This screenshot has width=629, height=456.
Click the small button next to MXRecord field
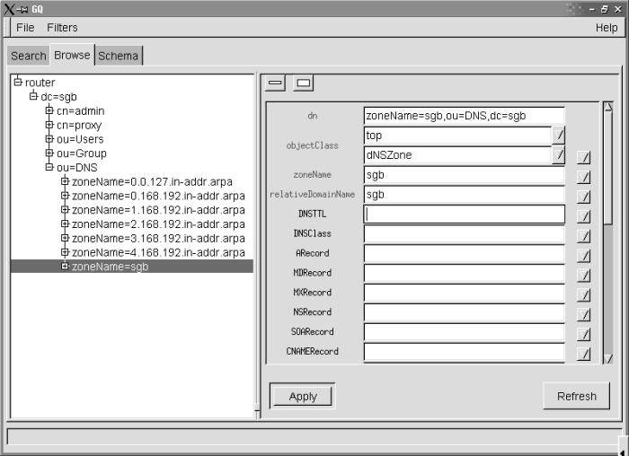(584, 294)
